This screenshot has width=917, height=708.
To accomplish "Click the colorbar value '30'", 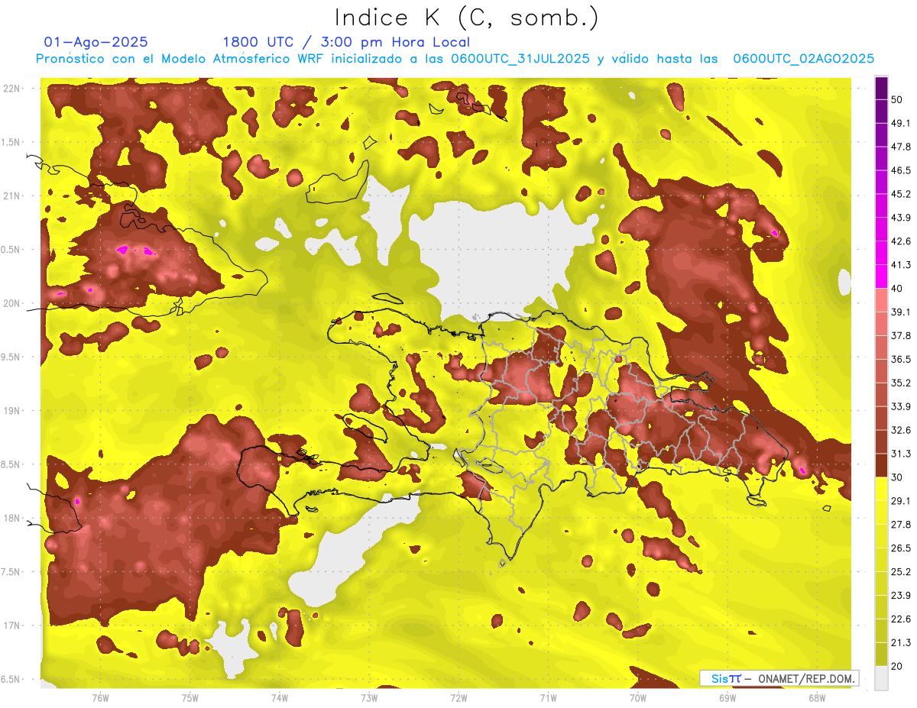I will click(897, 477).
